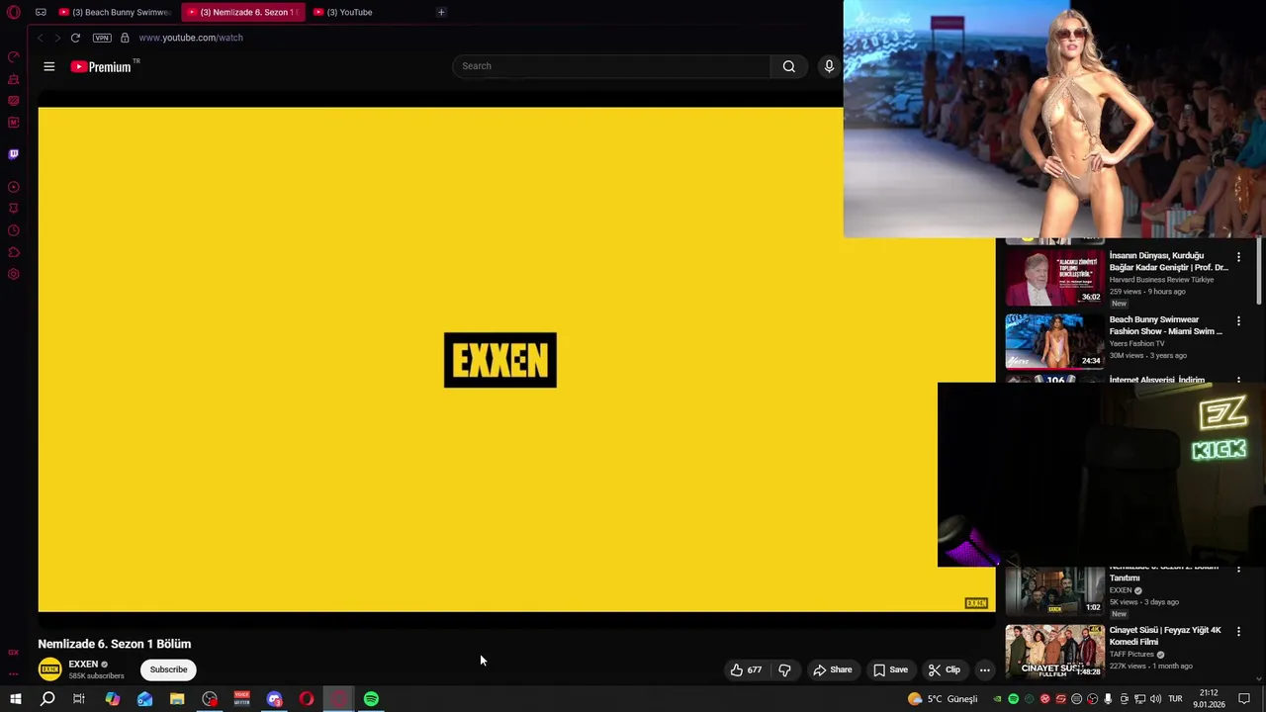
Task: Toggle the VPN badge in address bar
Action: (102, 38)
